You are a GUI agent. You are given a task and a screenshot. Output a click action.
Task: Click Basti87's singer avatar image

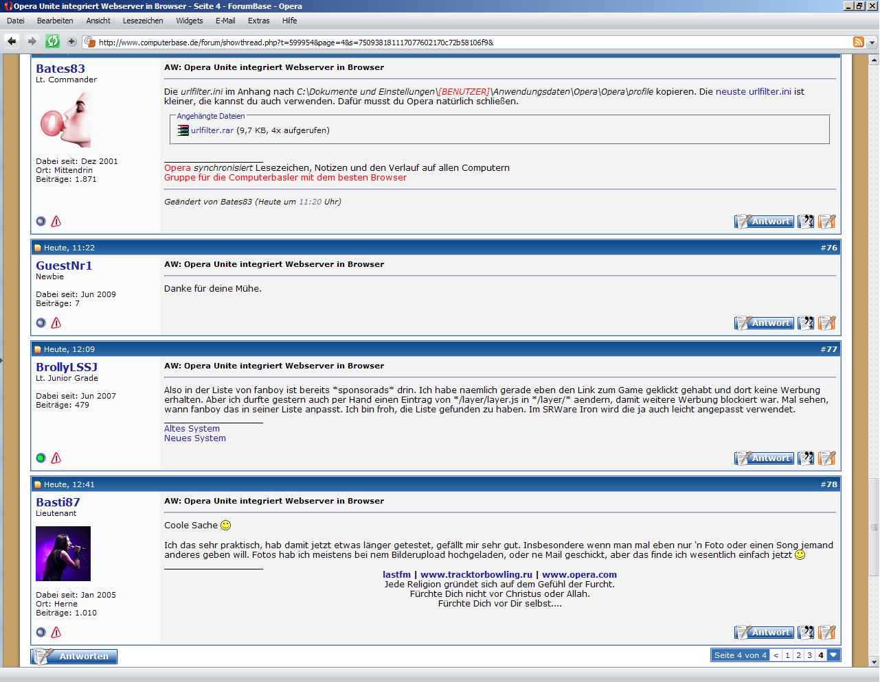(x=63, y=554)
